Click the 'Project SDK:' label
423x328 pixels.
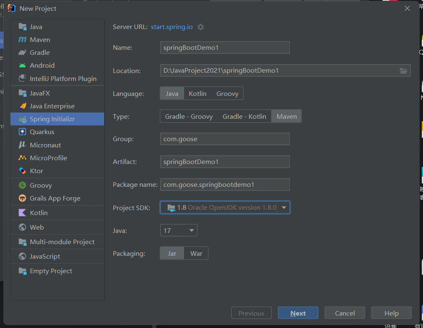point(131,208)
